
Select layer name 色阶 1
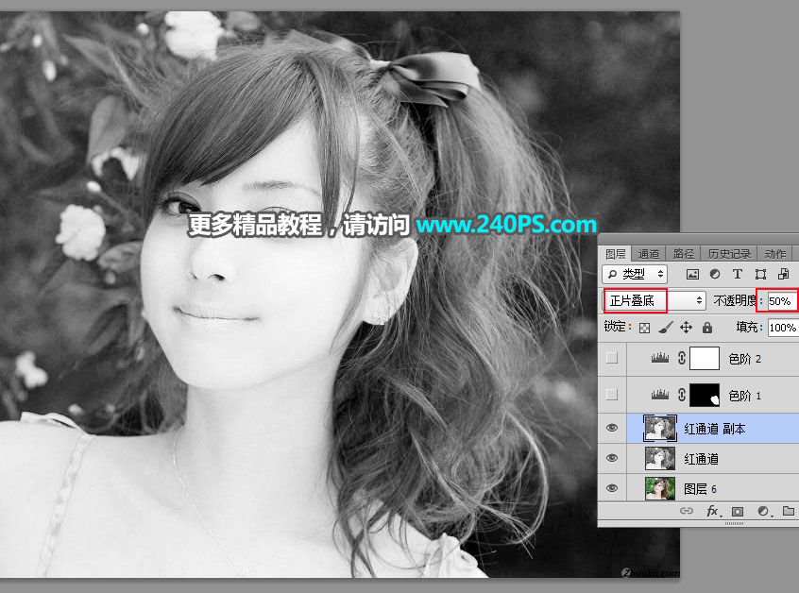point(744,396)
